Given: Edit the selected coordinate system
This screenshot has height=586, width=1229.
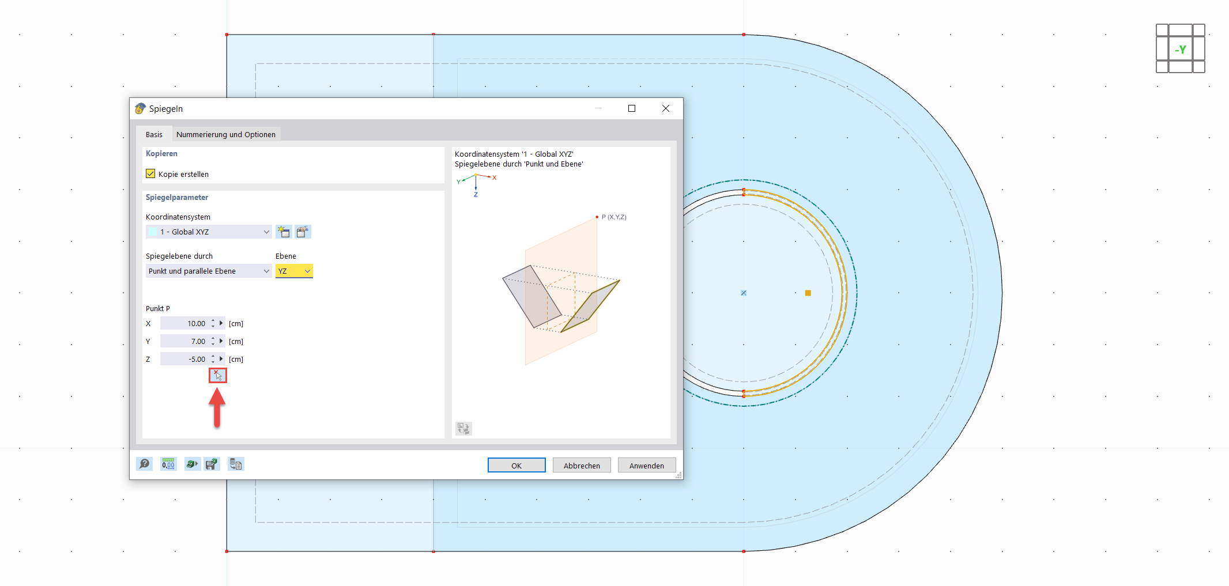Looking at the screenshot, I should (303, 232).
